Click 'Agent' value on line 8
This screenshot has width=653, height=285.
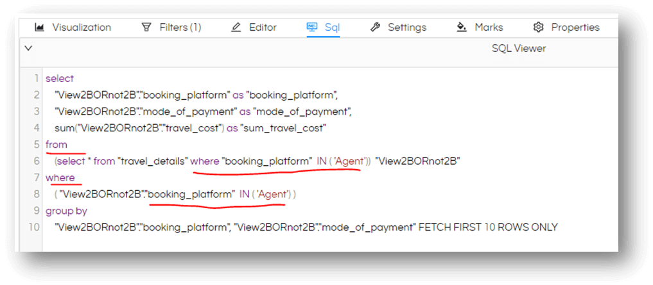273,195
